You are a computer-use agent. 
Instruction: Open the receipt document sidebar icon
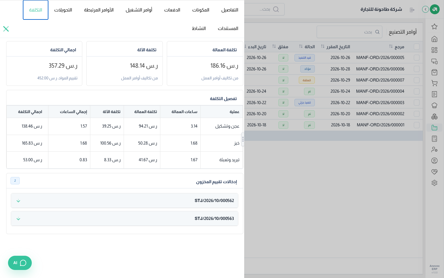[x=434, y=94]
